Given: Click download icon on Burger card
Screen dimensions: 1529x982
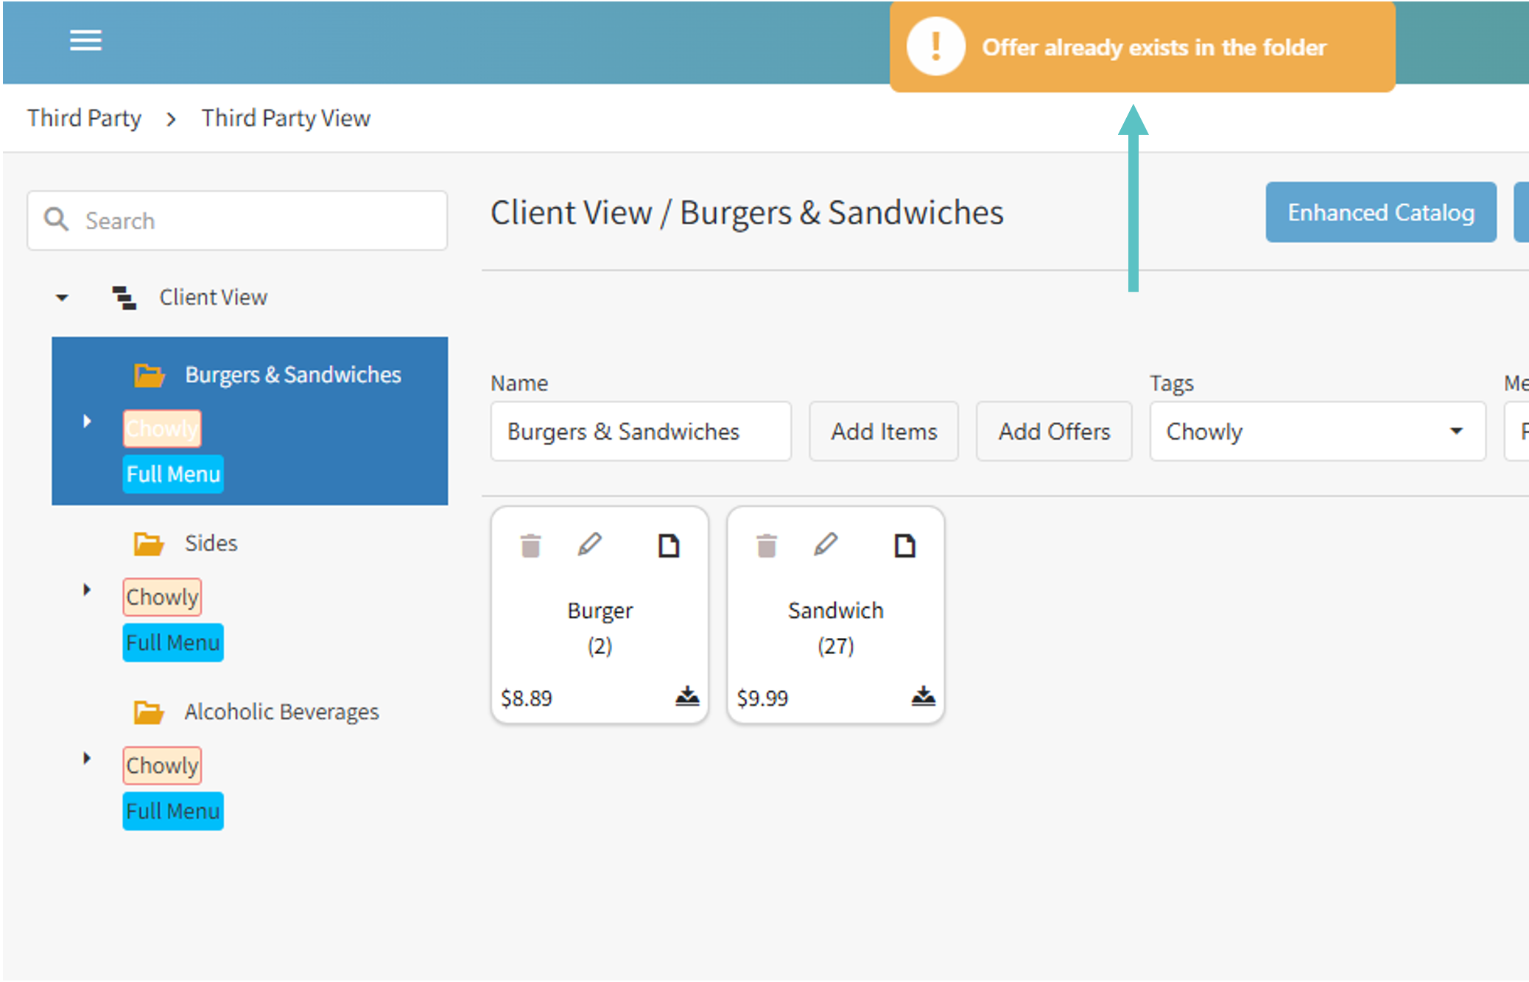Looking at the screenshot, I should coord(687,696).
